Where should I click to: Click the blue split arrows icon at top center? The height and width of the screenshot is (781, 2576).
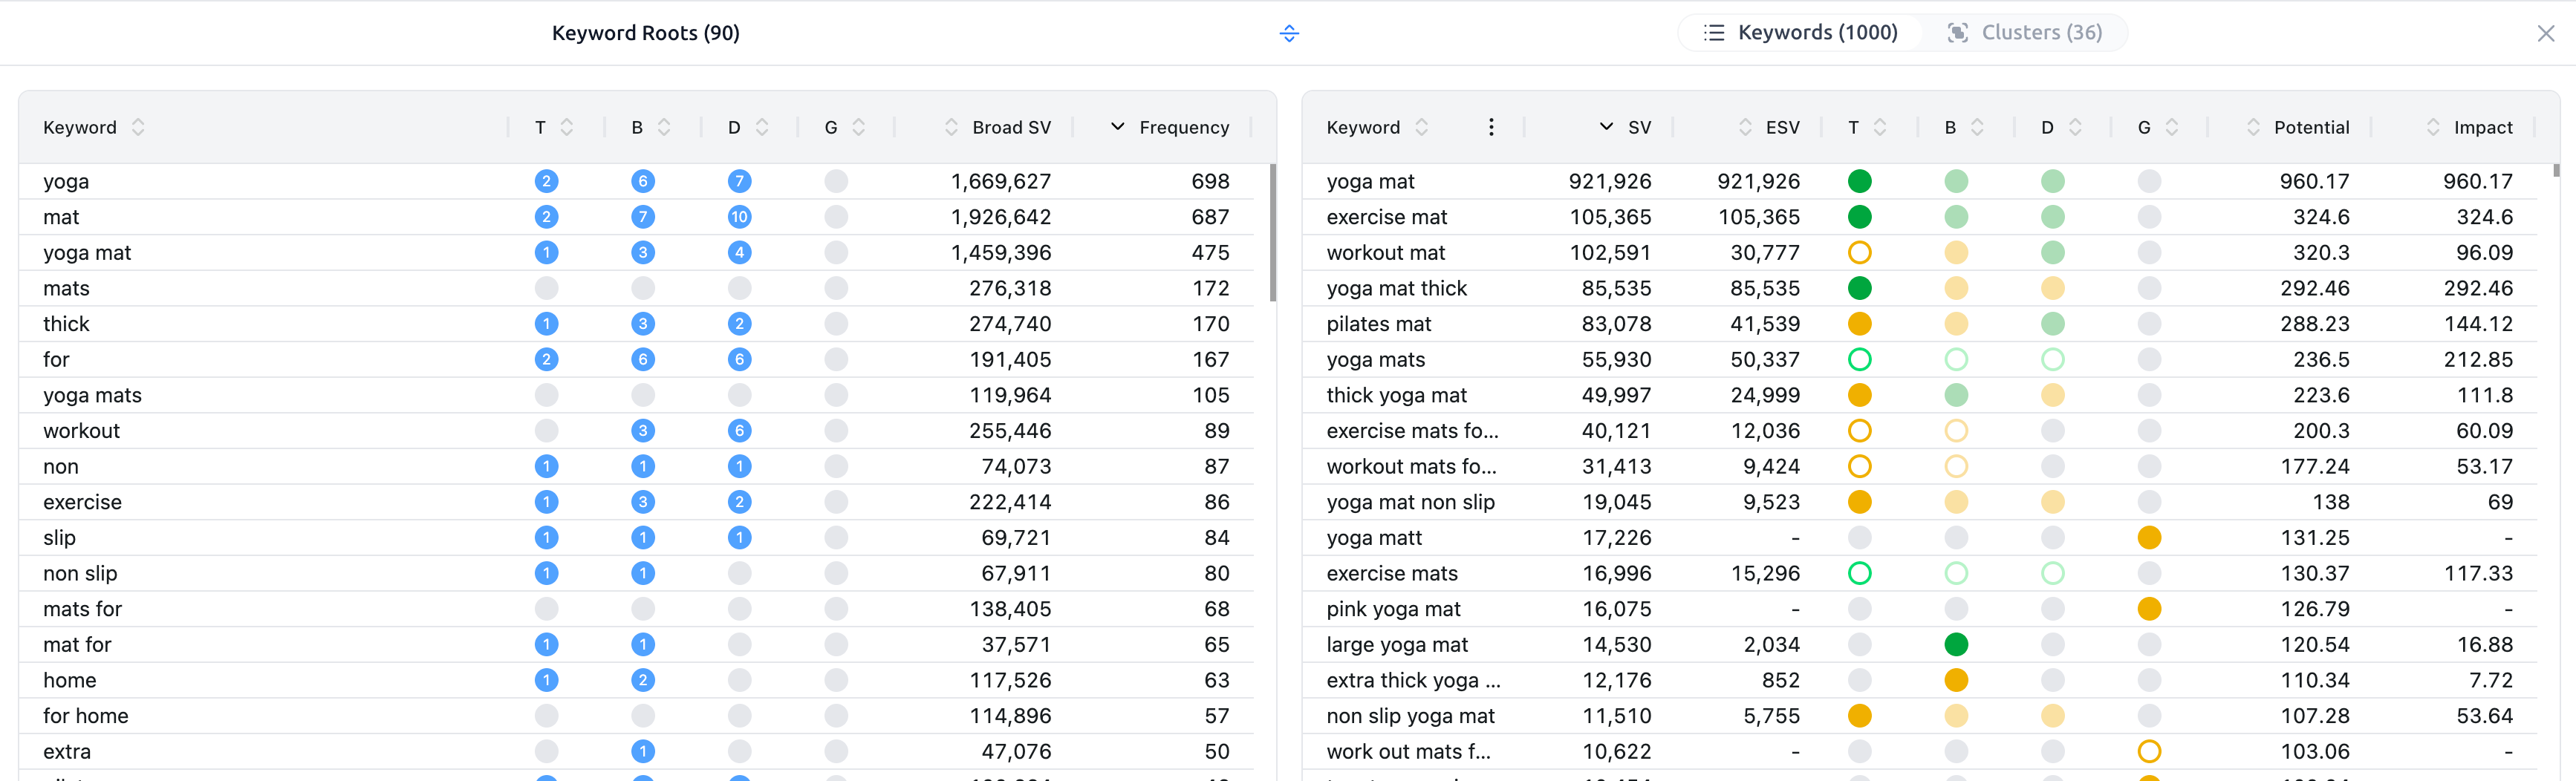click(1289, 33)
